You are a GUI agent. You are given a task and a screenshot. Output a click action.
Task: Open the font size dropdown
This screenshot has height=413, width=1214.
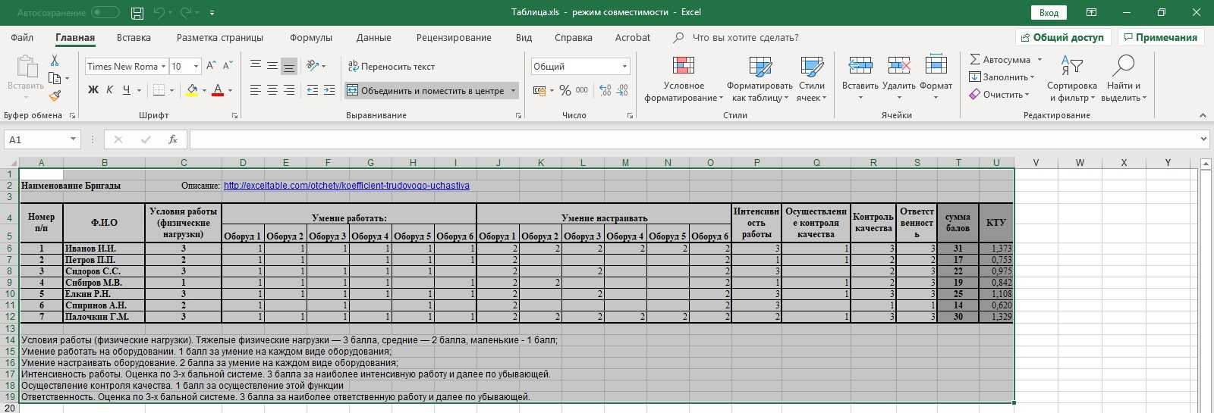tap(196, 67)
